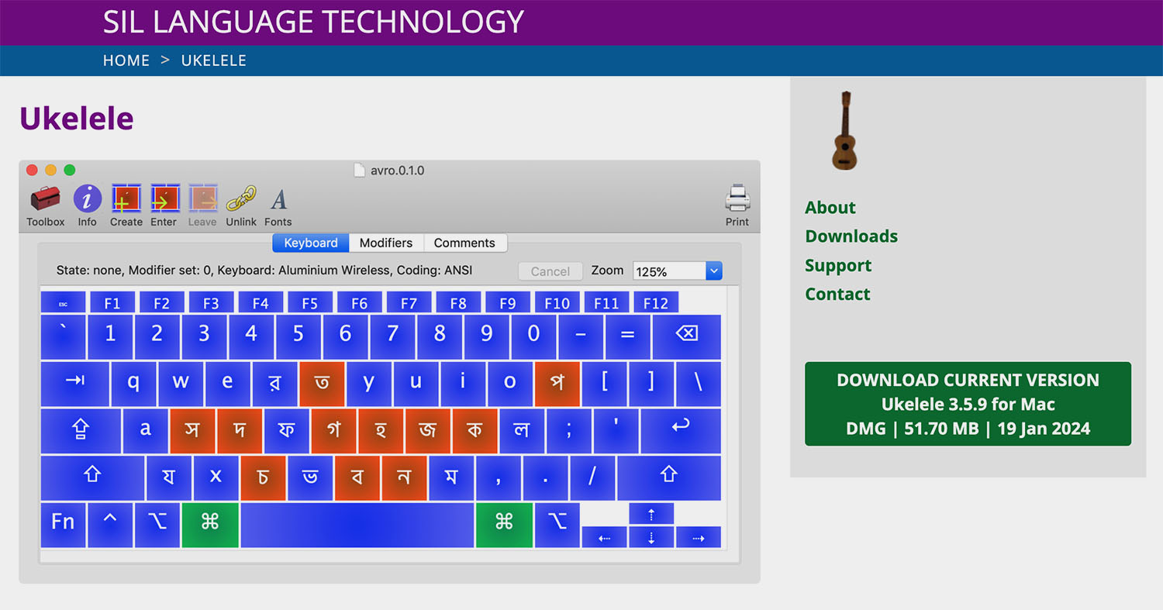The width and height of the screenshot is (1163, 610).
Task: Click the right Shift key
Action: (x=669, y=478)
